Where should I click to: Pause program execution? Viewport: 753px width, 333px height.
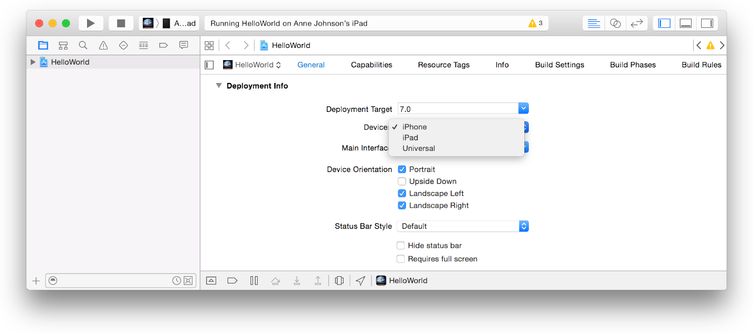(x=254, y=281)
